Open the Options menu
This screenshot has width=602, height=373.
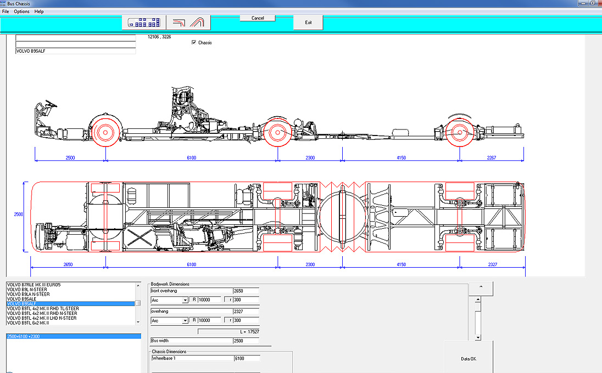tap(21, 12)
